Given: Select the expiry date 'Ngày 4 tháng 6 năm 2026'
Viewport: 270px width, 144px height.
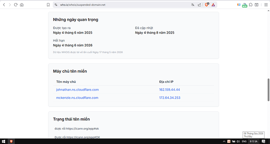Looking at the screenshot, I should [73, 45].
